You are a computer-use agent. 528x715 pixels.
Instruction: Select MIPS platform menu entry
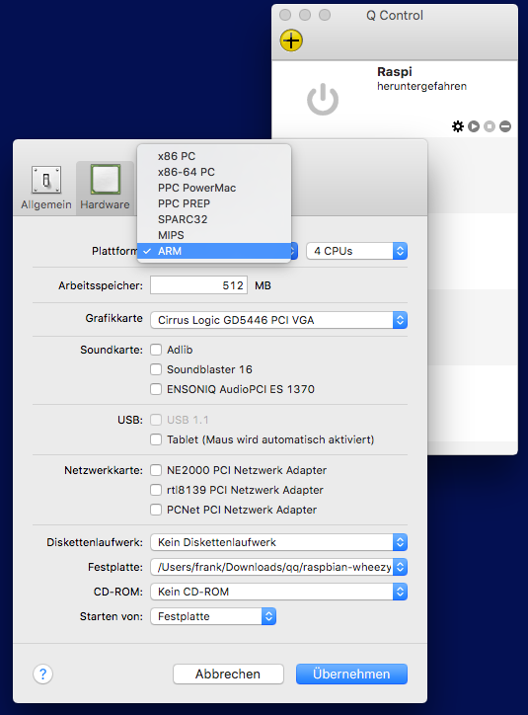click(214, 235)
